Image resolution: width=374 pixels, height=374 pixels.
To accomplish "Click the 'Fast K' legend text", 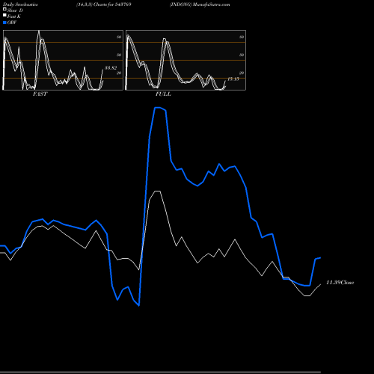I will tap(14, 16).
